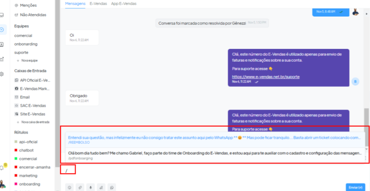Select the suporte team
370x191 pixels.
(x=21, y=53)
